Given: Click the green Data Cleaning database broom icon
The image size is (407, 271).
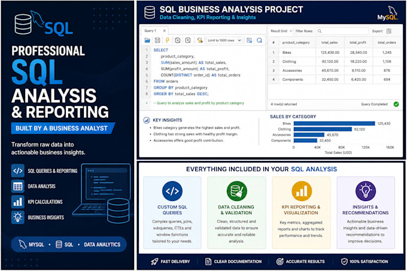Looking at the screenshot, I should [236, 191].
